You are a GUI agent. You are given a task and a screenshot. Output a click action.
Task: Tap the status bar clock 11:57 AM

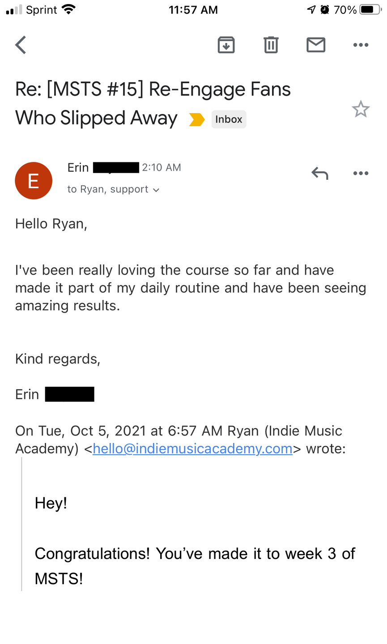point(193,10)
